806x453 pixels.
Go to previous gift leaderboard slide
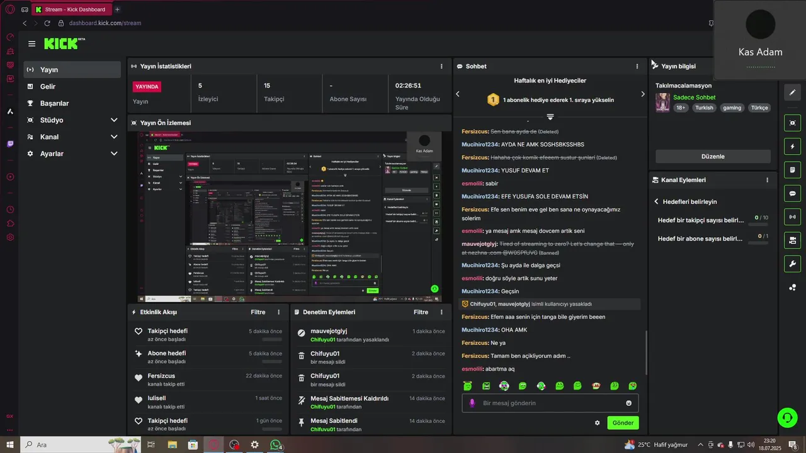[458, 94]
